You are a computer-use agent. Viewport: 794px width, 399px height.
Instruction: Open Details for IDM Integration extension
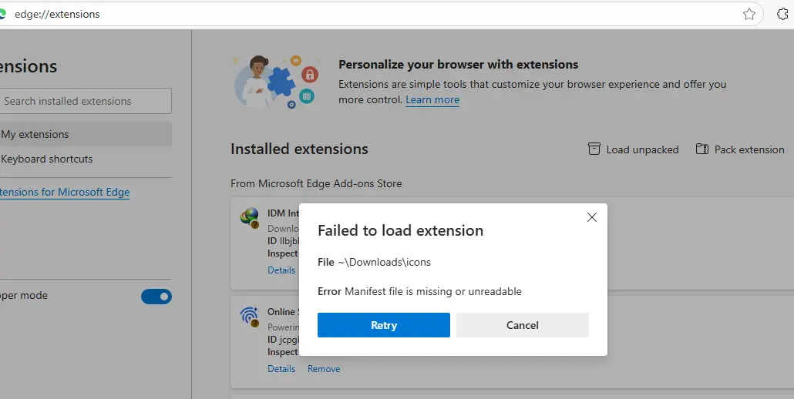coord(281,270)
